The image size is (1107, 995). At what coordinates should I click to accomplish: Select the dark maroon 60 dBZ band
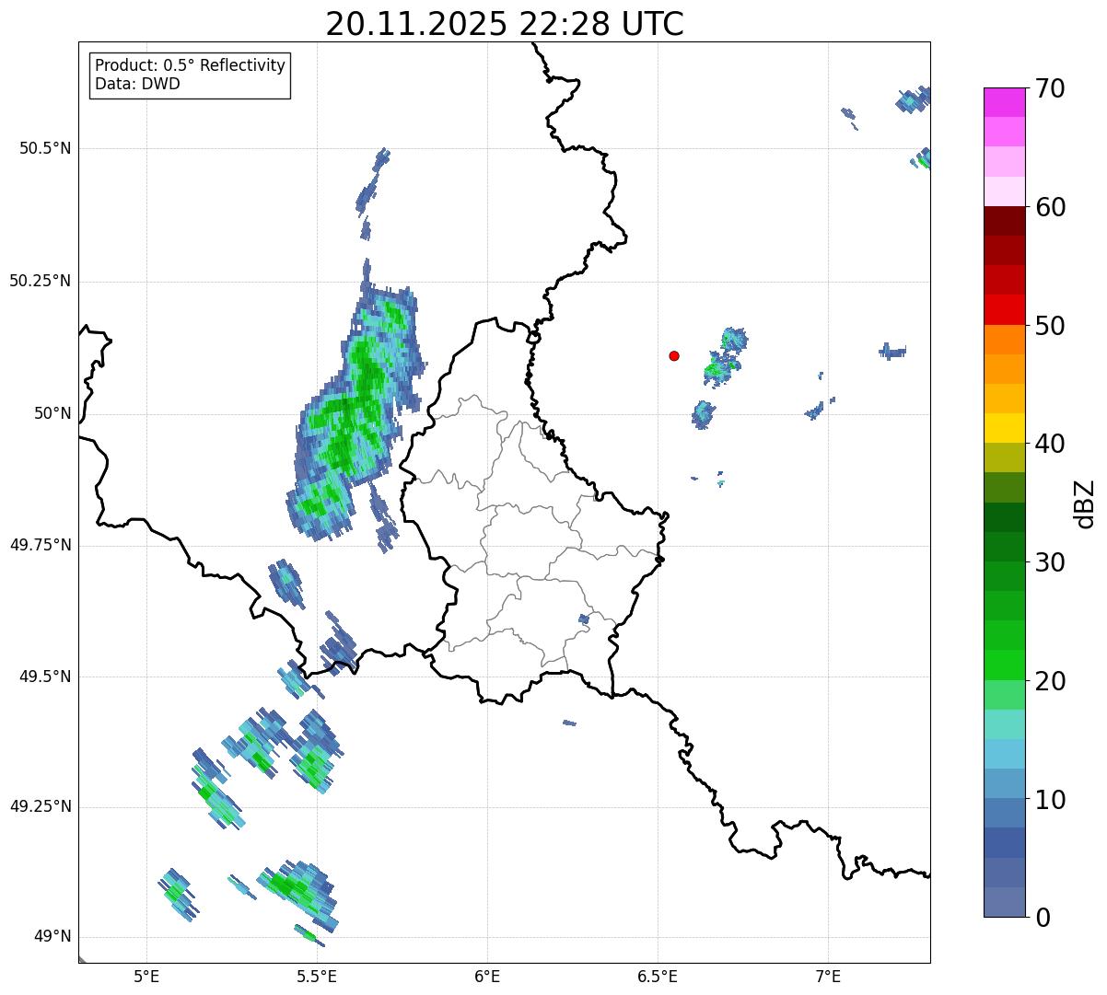(x=1005, y=221)
